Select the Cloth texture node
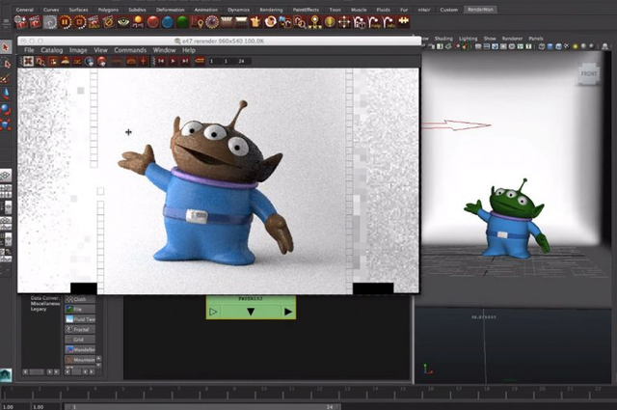The height and width of the screenshot is (410, 617). 80,299
